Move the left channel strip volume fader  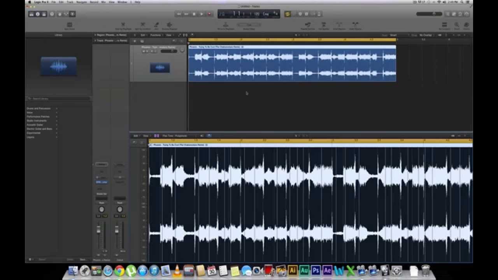click(98, 231)
